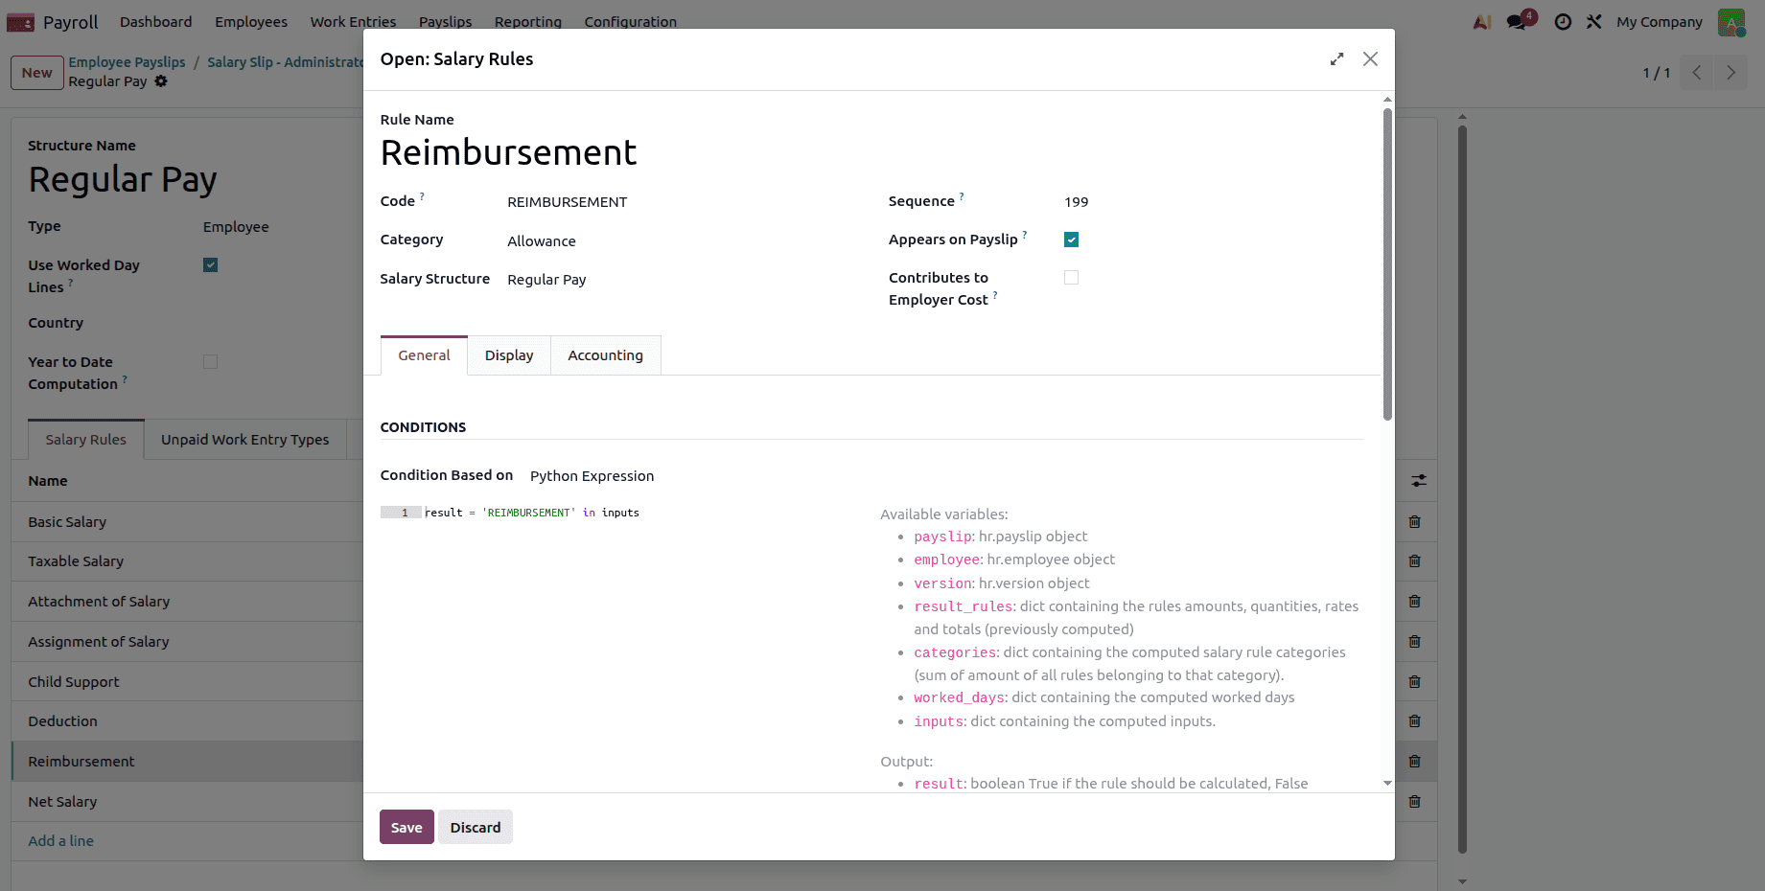Click the background page vertical scrollbar
The width and height of the screenshot is (1765, 891).
click(x=1462, y=489)
